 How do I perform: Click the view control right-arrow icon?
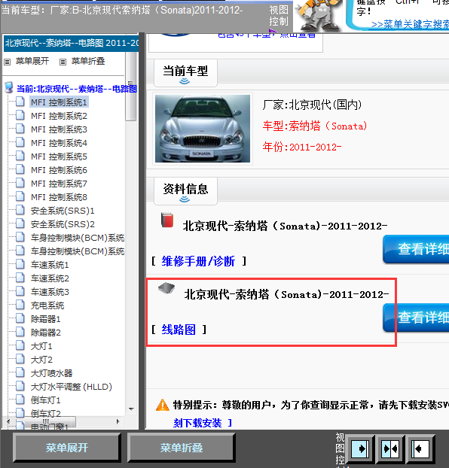tap(361, 448)
